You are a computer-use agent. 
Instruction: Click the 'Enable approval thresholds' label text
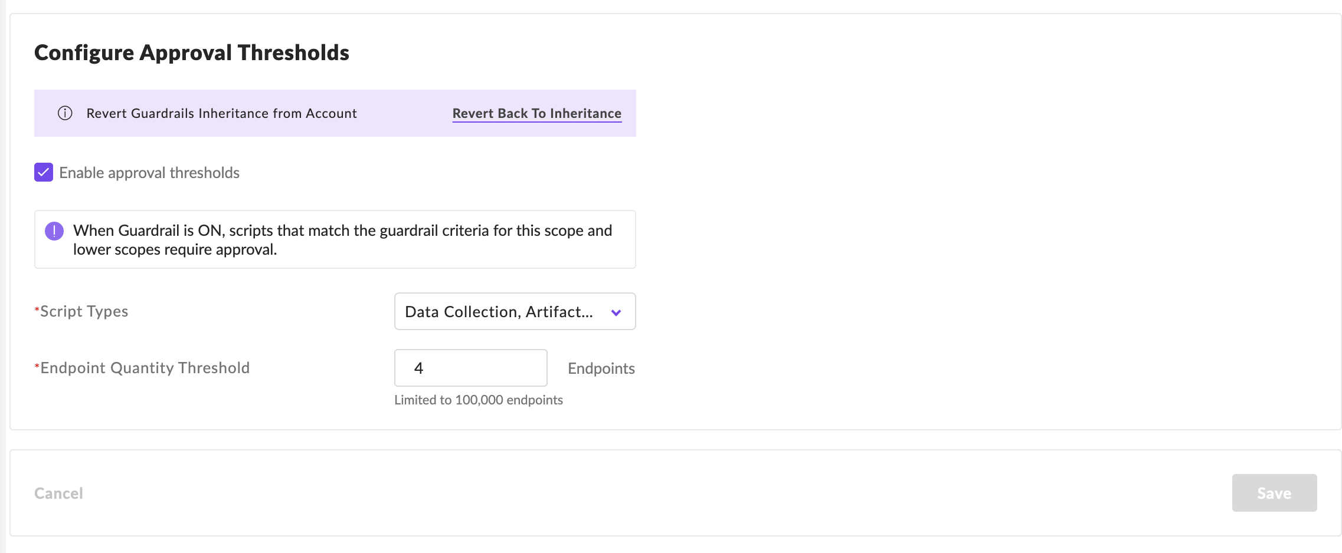(149, 173)
